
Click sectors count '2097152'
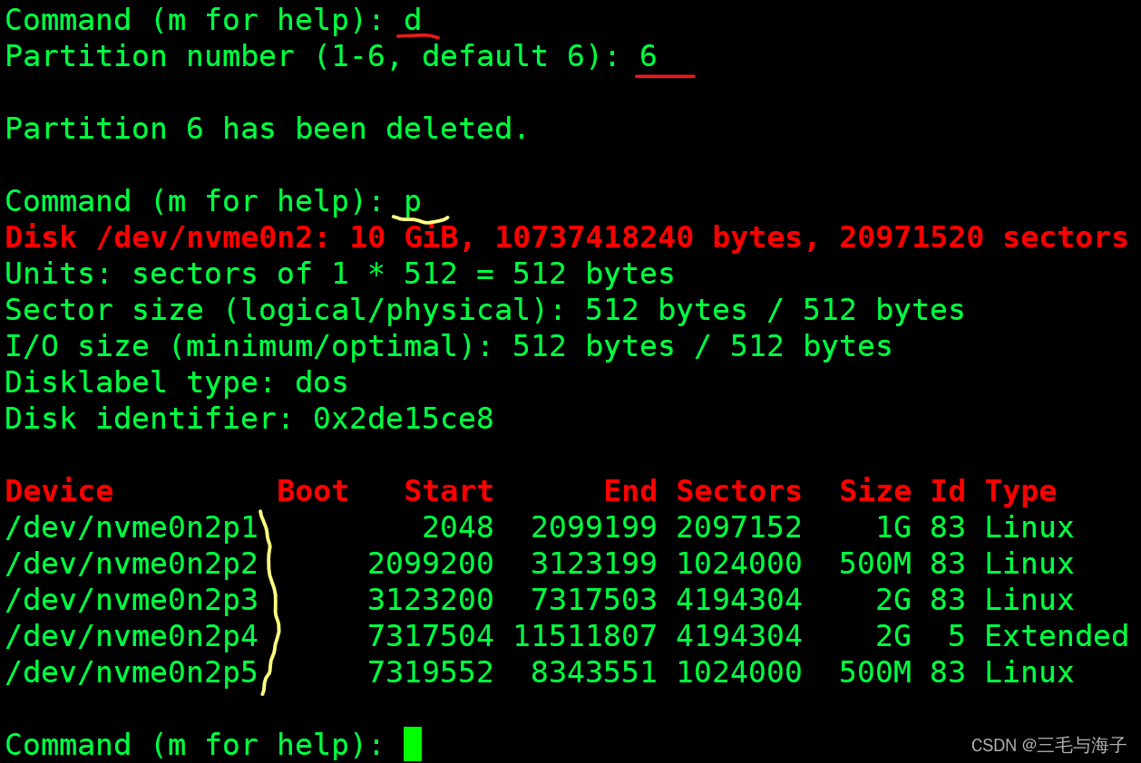(739, 527)
